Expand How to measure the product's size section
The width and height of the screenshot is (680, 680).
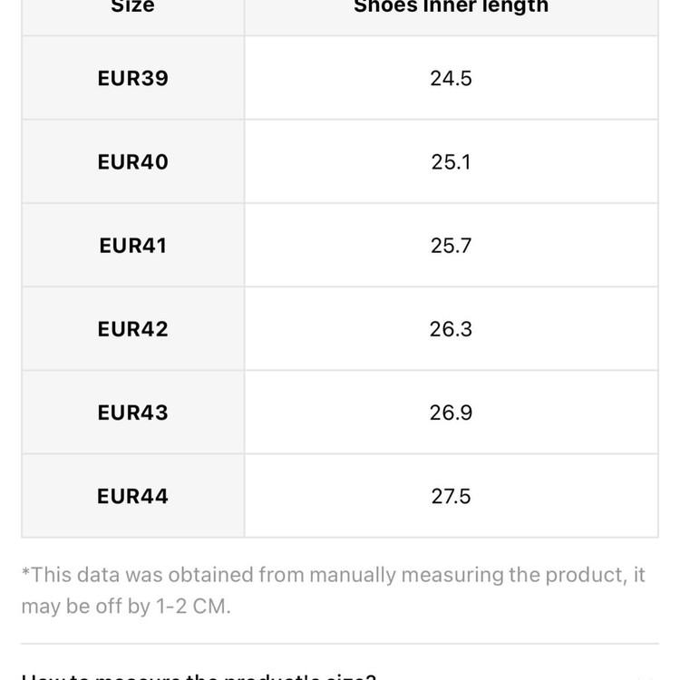340,675
